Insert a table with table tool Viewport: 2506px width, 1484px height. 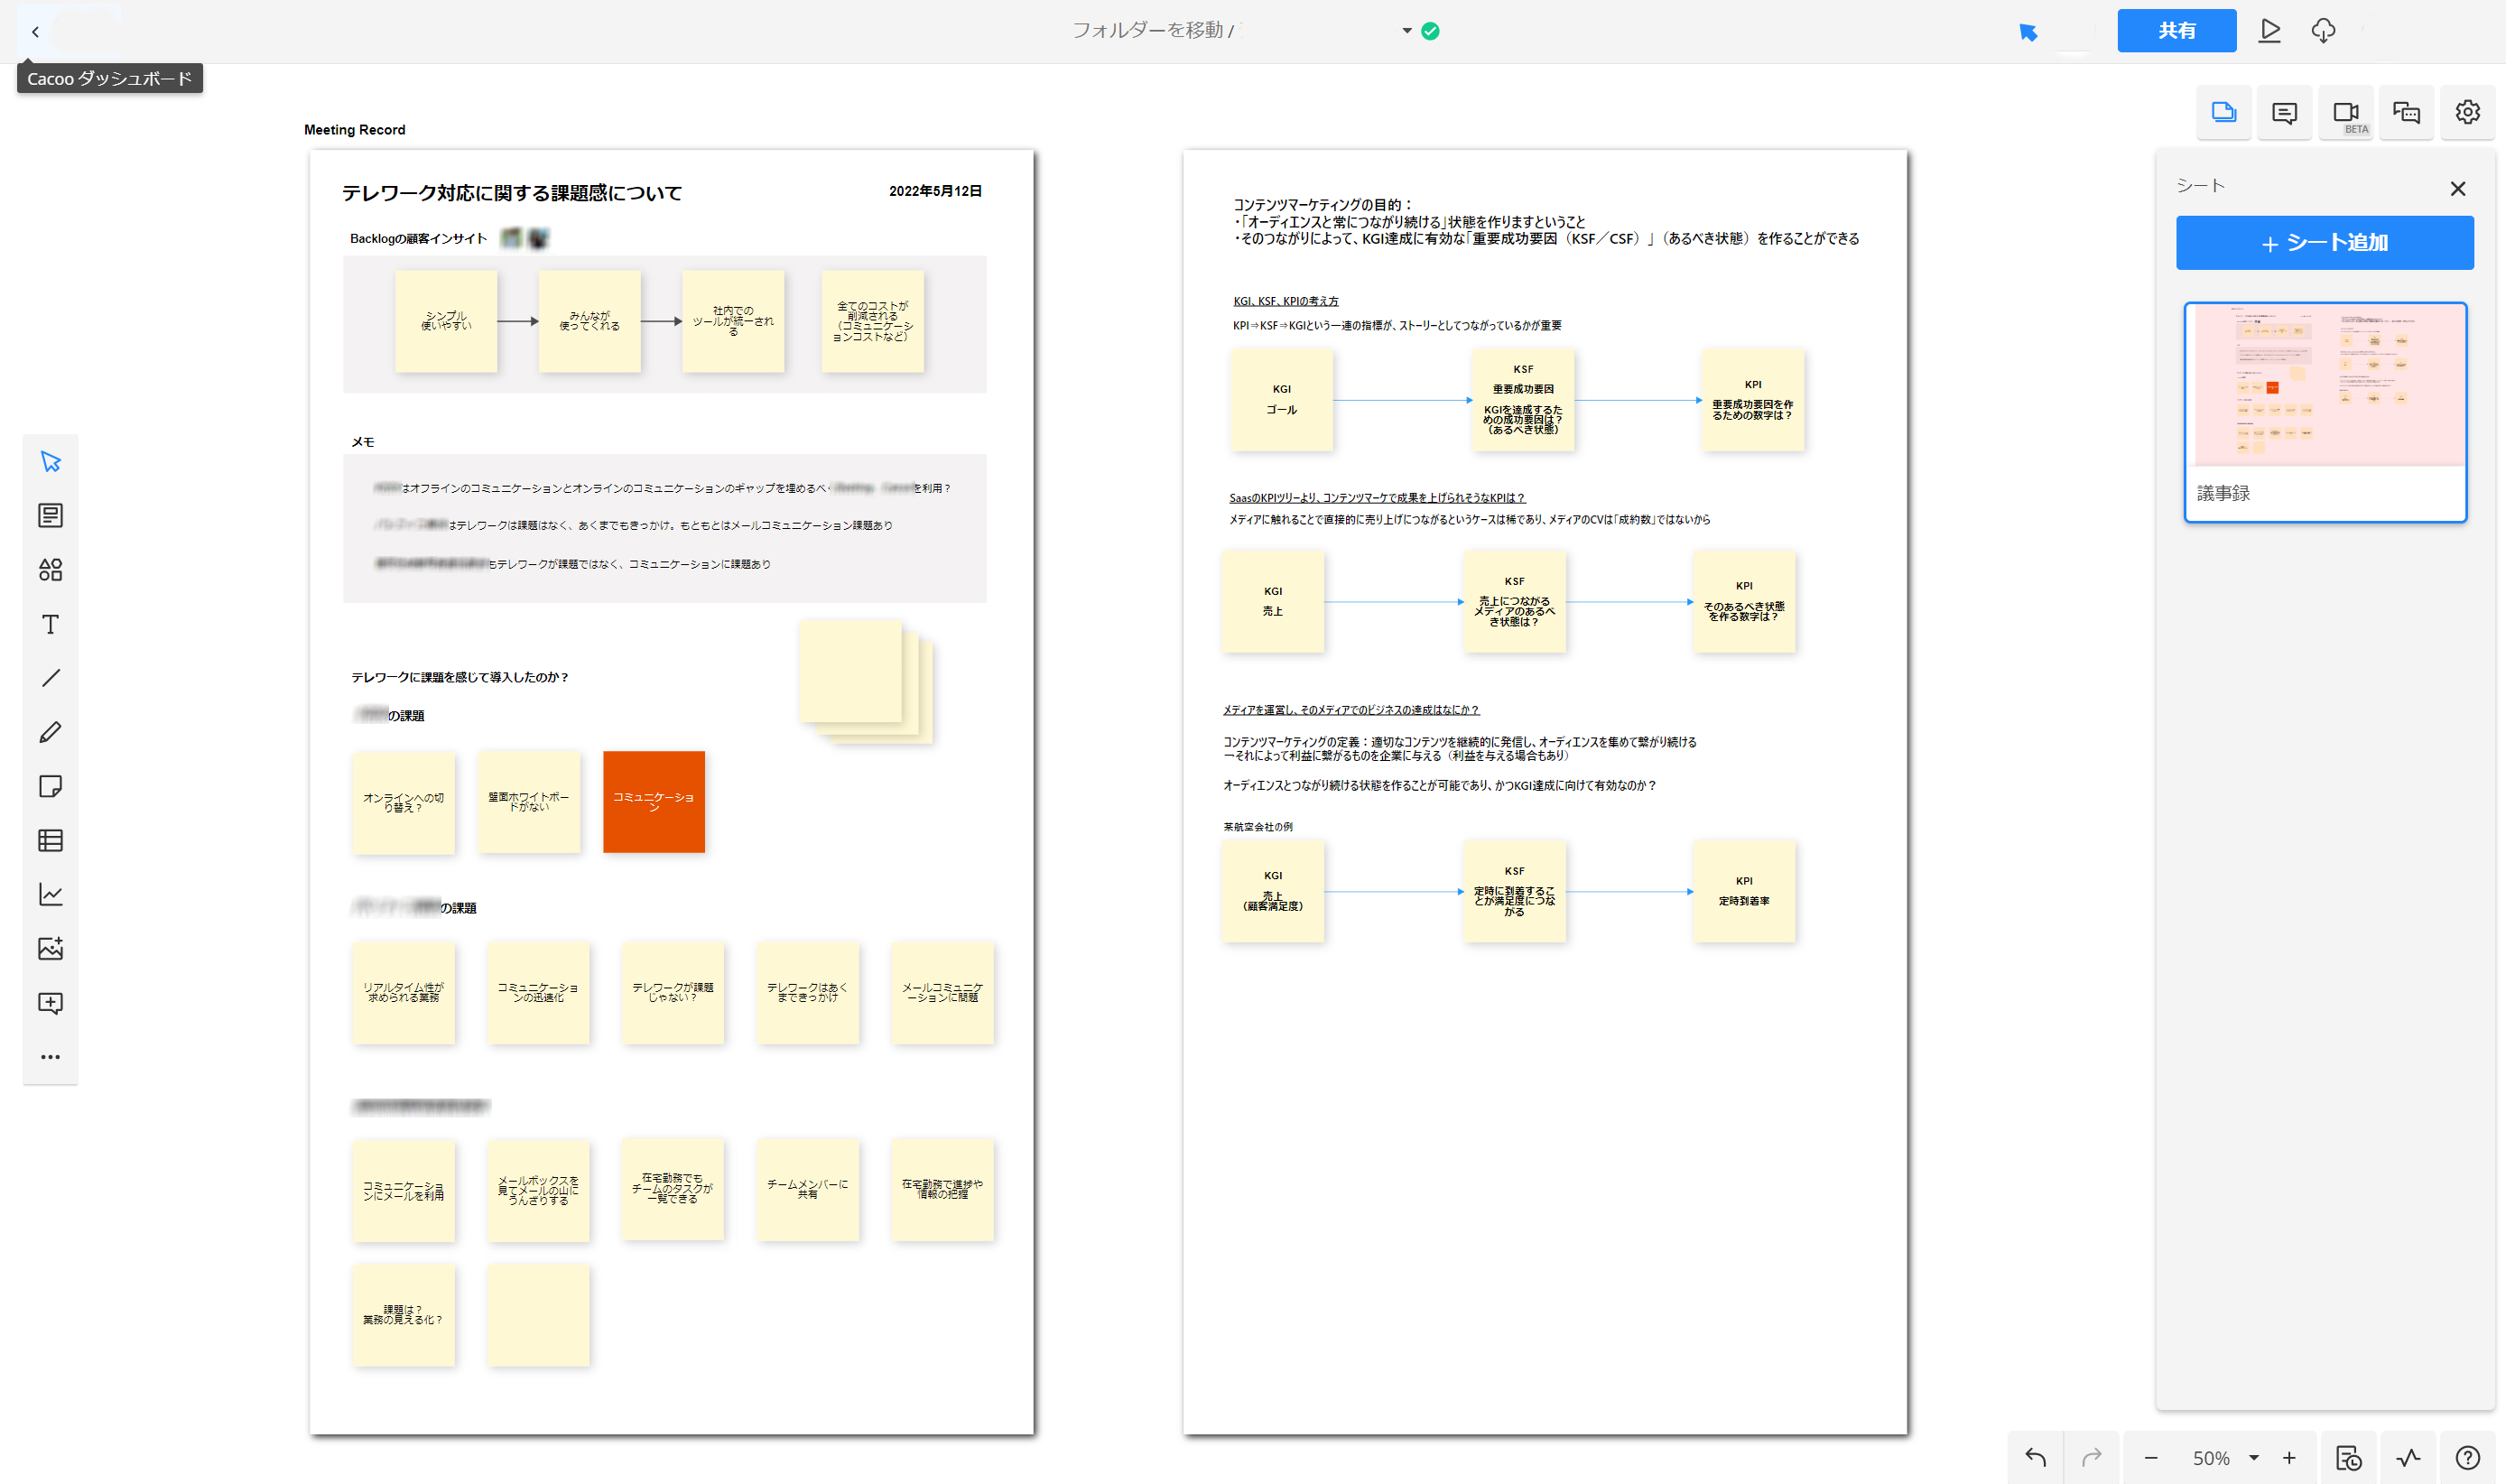pos(51,840)
